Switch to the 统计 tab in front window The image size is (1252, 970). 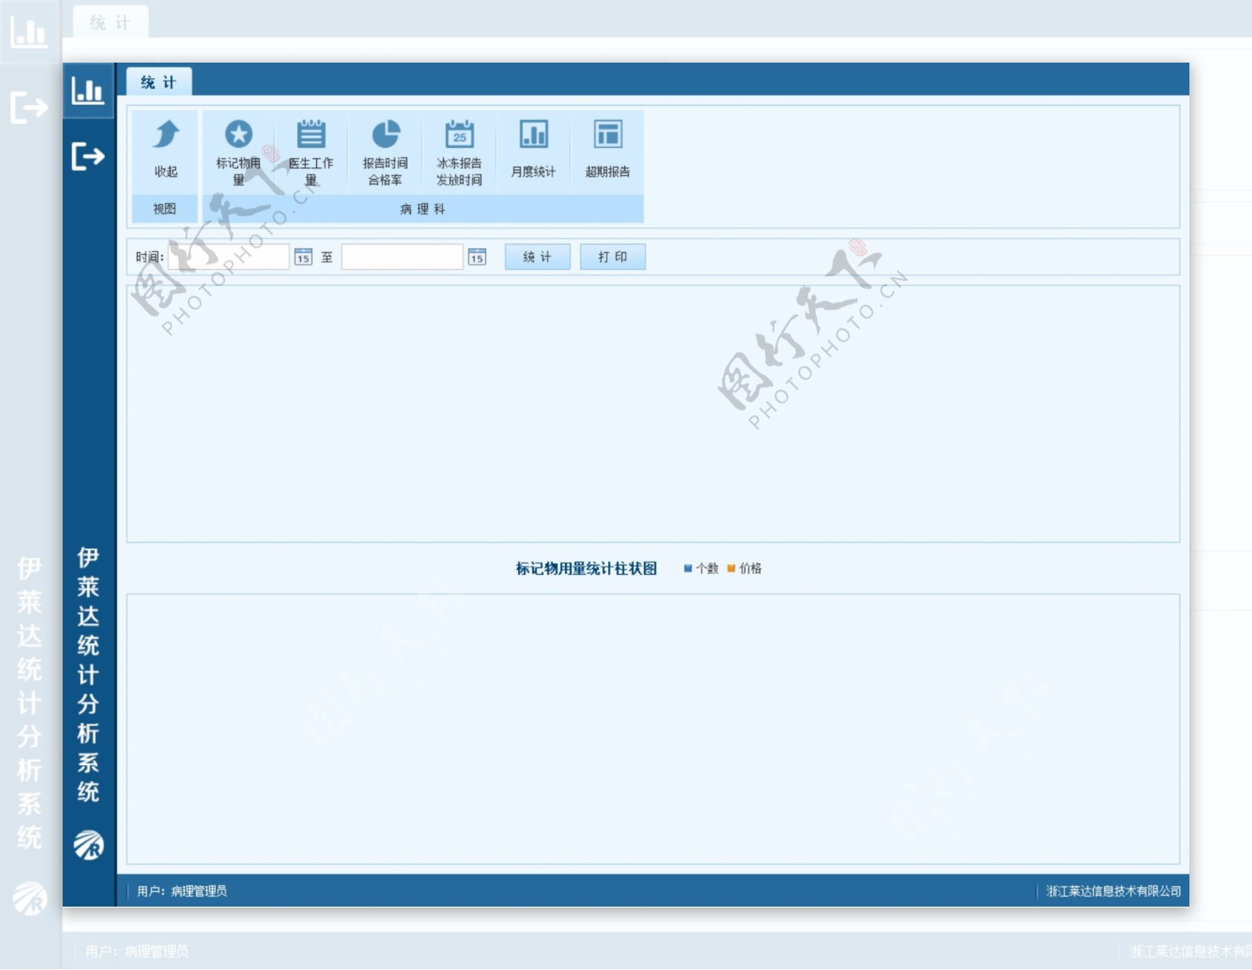[159, 82]
